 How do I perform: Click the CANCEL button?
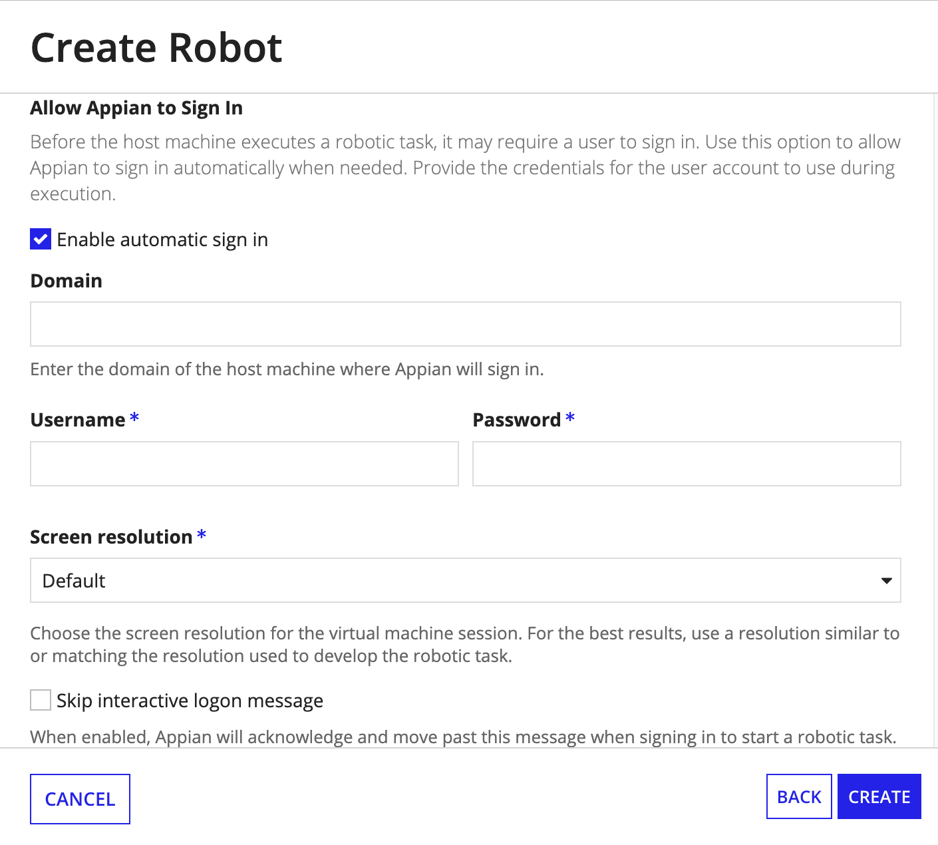(x=80, y=798)
